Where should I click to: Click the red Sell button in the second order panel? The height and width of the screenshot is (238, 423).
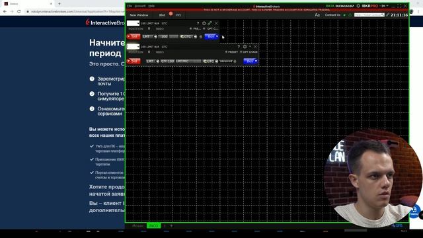(x=134, y=61)
